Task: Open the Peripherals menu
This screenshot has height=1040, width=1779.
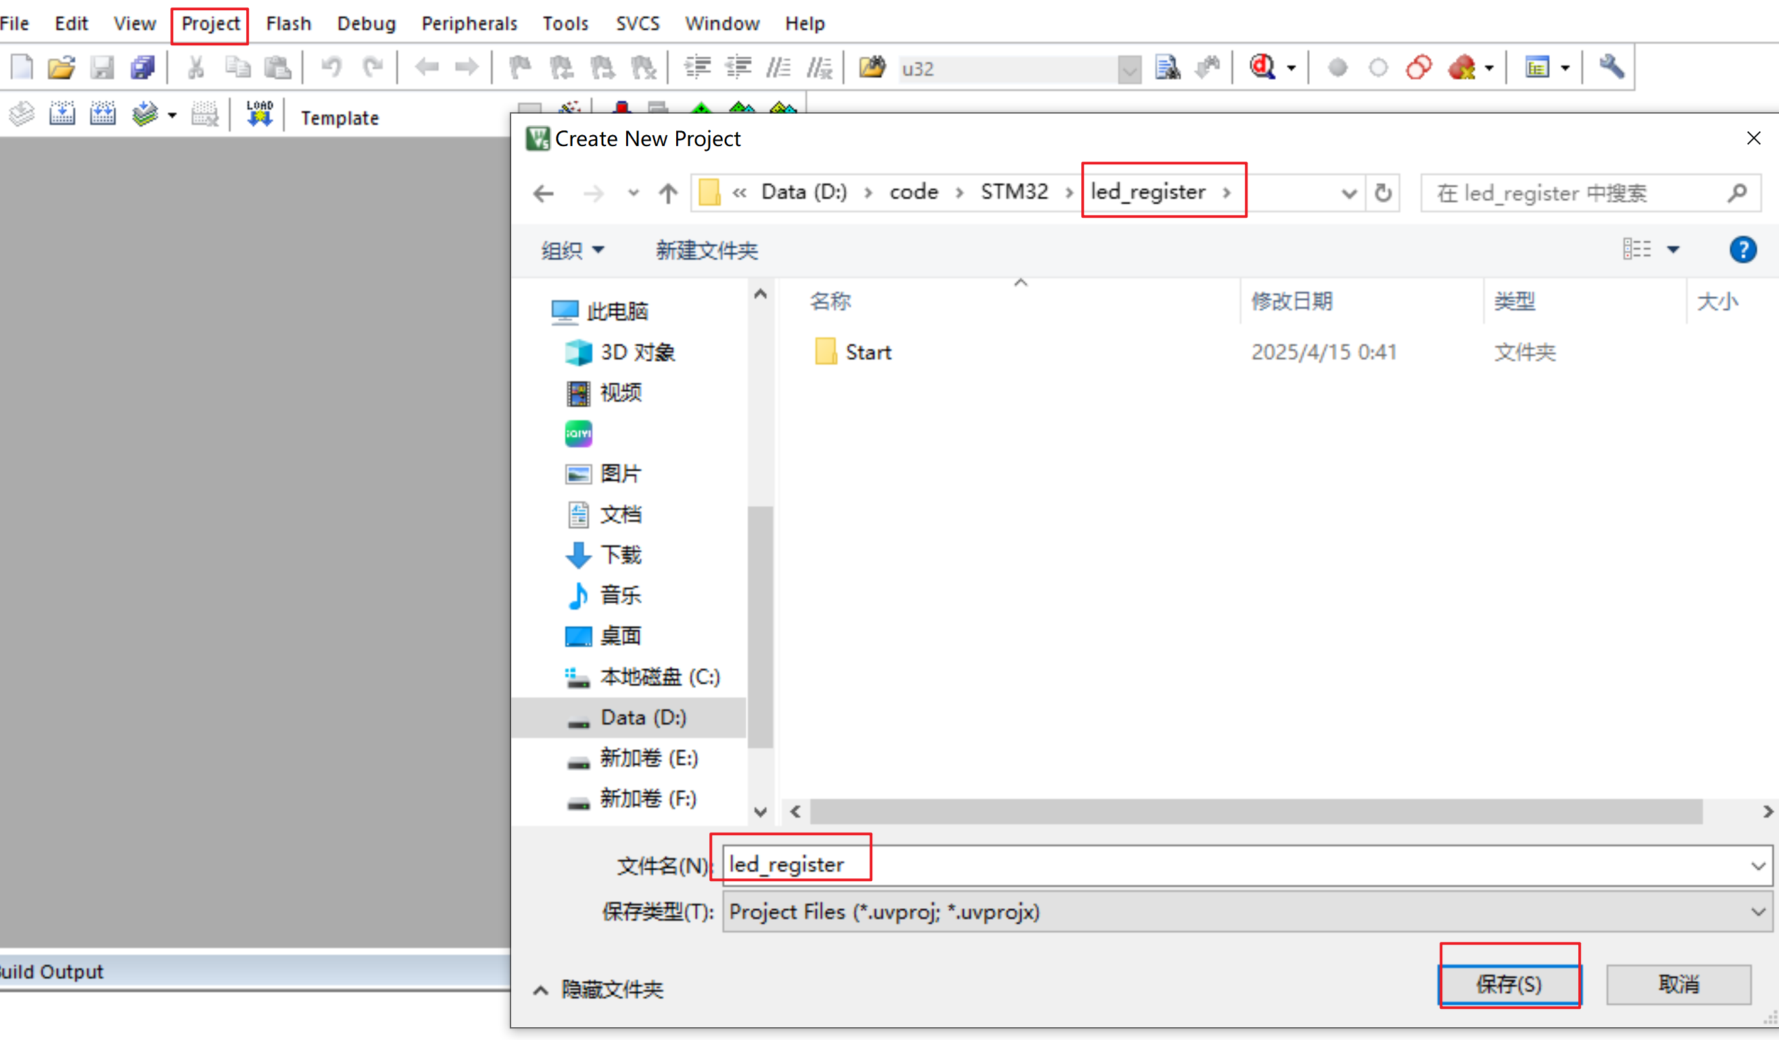Action: (x=469, y=24)
